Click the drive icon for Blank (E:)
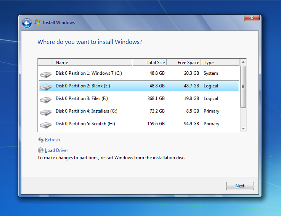Image resolution: width=281 pixels, height=216 pixels. point(45,87)
